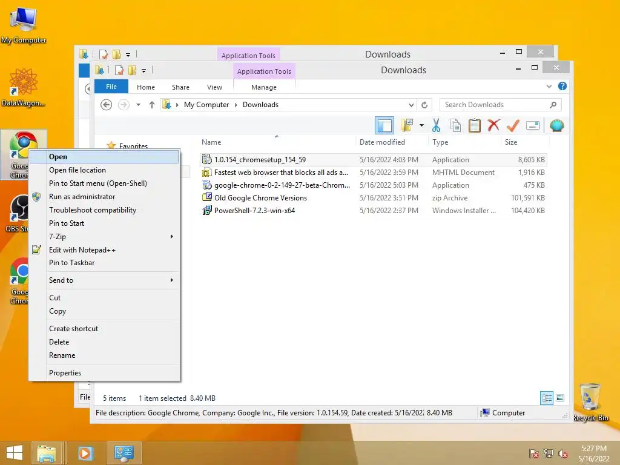The width and height of the screenshot is (620, 465).
Task: Click the Back arrow in front Downloads window
Action: click(x=106, y=105)
